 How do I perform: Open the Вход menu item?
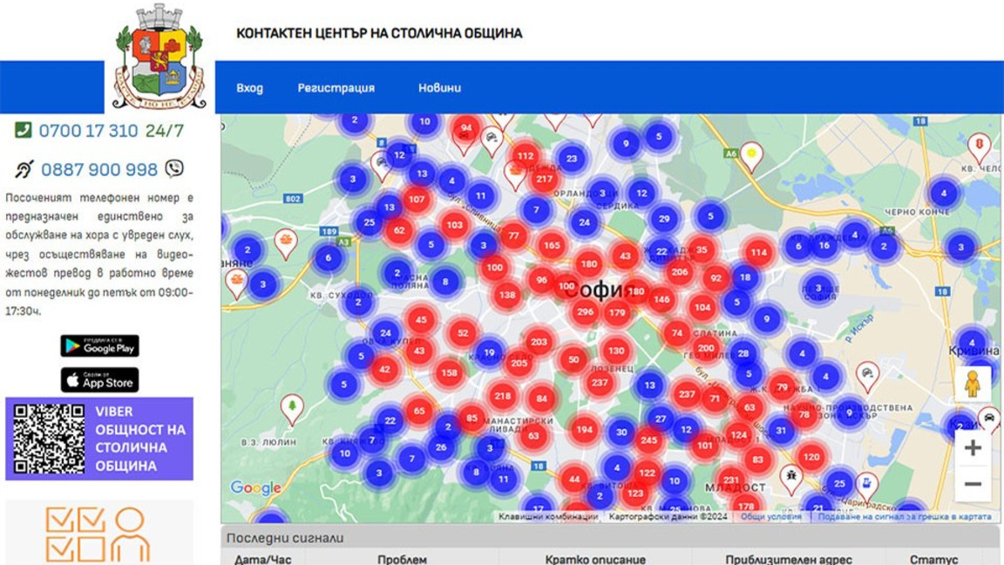[x=251, y=88]
